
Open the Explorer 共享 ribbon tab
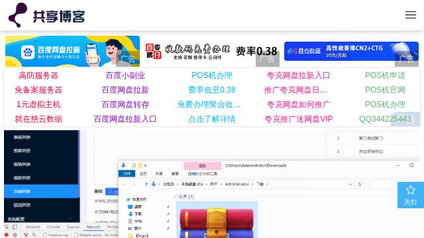coord(159,173)
